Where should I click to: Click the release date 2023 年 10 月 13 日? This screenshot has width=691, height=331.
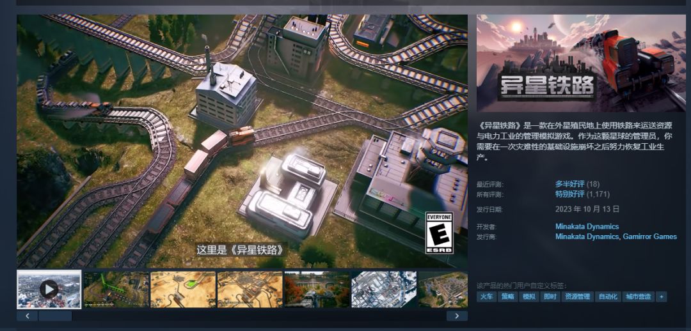point(587,209)
